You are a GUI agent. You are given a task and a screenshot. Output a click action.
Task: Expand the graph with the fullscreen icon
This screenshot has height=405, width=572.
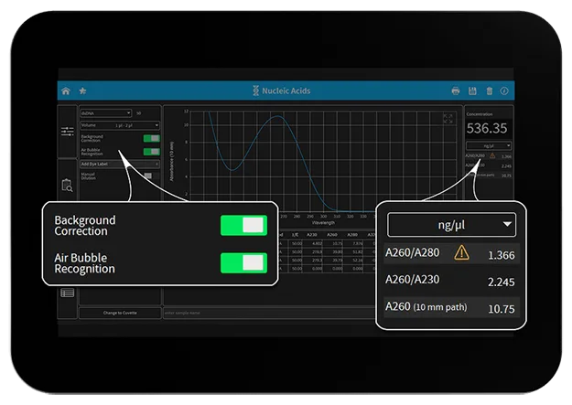448,119
